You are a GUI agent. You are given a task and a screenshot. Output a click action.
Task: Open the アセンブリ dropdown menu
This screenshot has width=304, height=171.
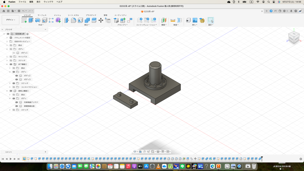[123, 25]
